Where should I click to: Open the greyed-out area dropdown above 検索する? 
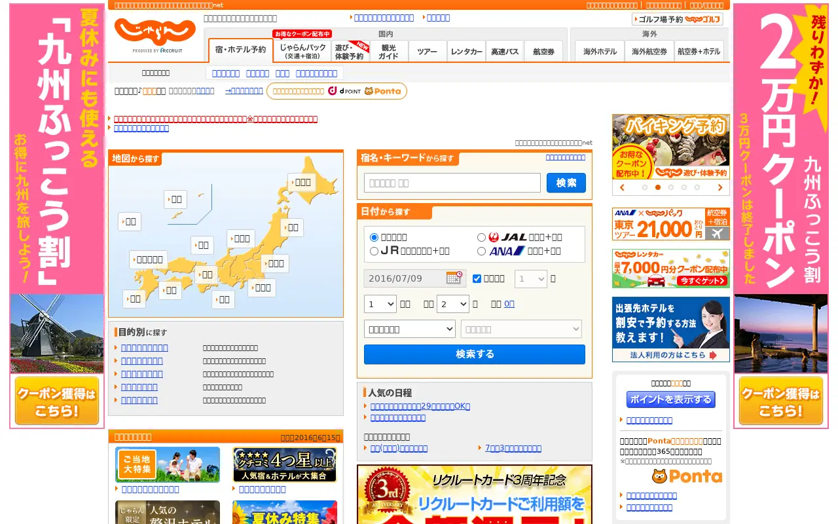(x=521, y=329)
